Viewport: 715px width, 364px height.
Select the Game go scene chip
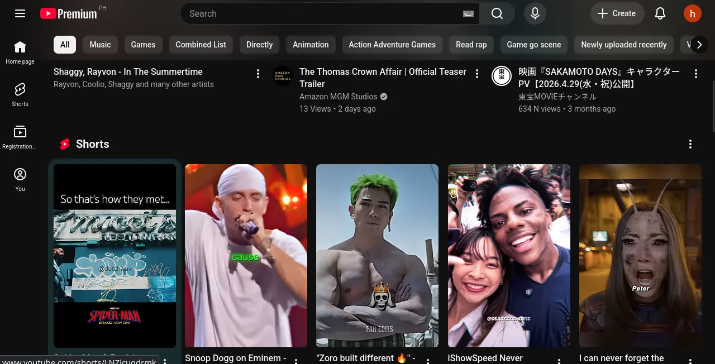tap(534, 45)
